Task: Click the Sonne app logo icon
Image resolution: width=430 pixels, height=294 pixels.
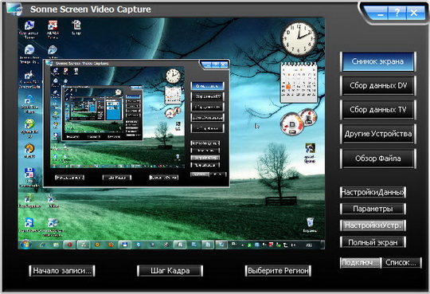Action: pyautogui.click(x=15, y=9)
